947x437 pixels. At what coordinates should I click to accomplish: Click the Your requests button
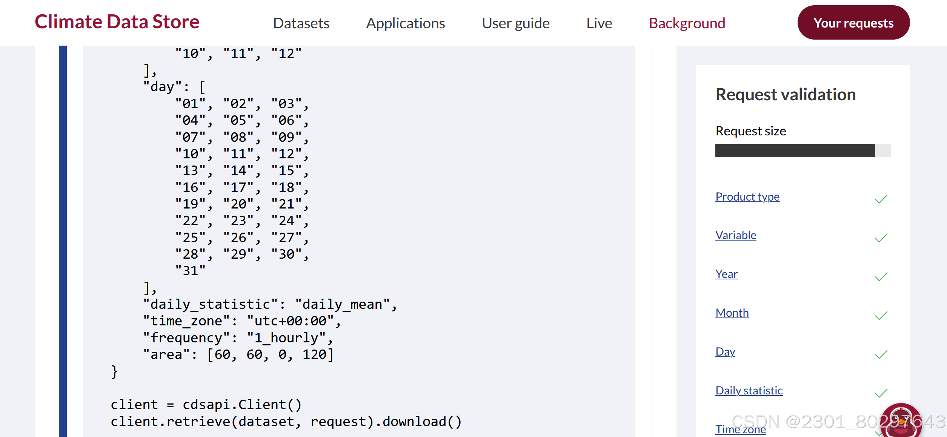853,23
